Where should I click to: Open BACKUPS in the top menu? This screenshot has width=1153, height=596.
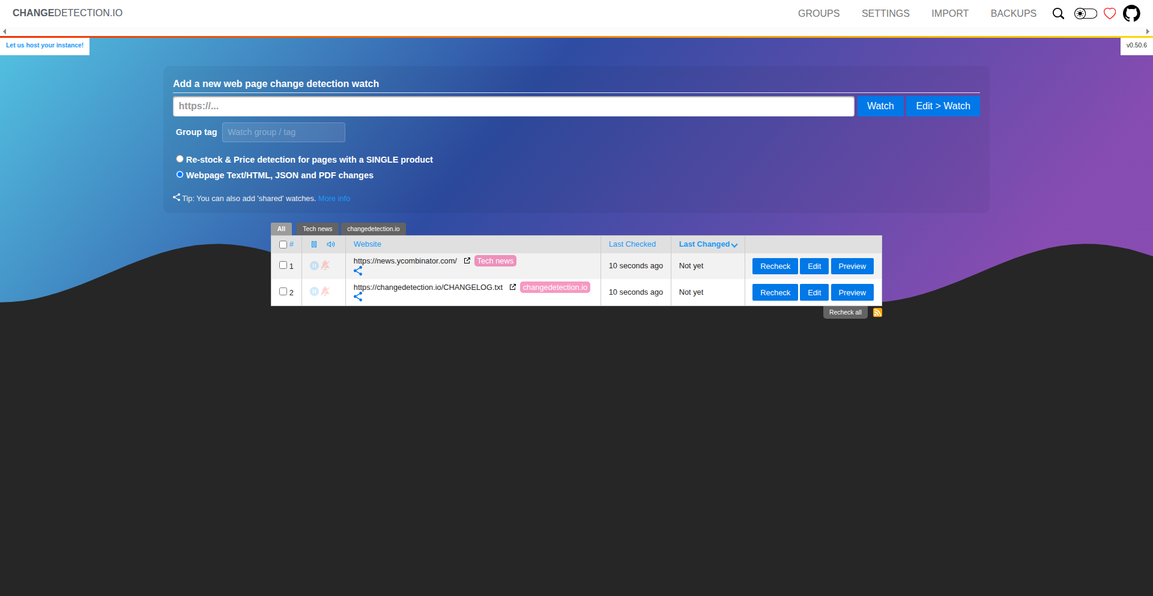1014,13
